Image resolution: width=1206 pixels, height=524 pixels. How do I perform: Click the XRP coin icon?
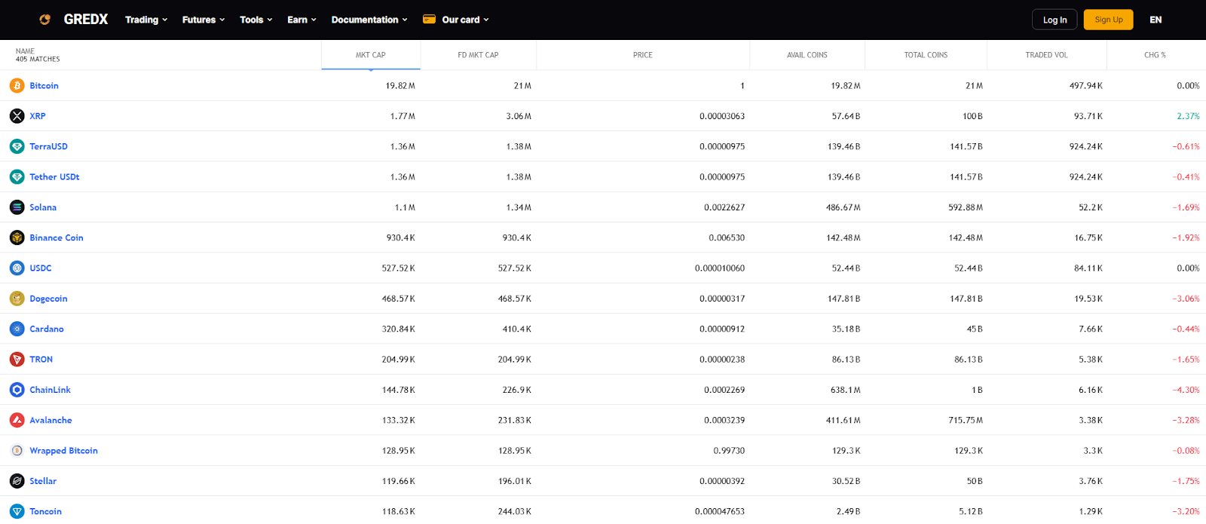click(x=17, y=116)
